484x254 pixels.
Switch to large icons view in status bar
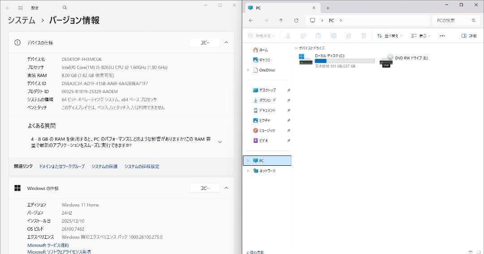[478, 252]
